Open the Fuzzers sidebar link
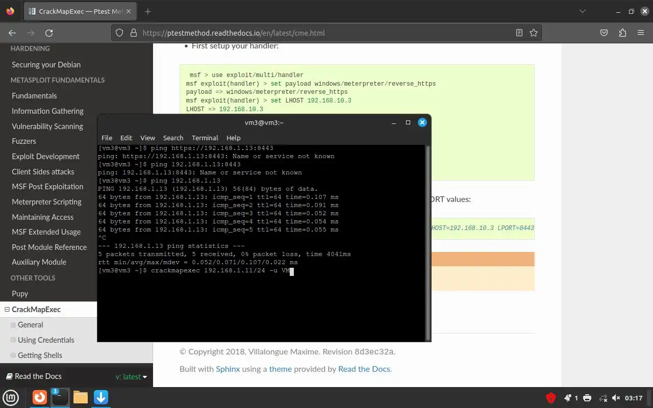 click(x=24, y=141)
